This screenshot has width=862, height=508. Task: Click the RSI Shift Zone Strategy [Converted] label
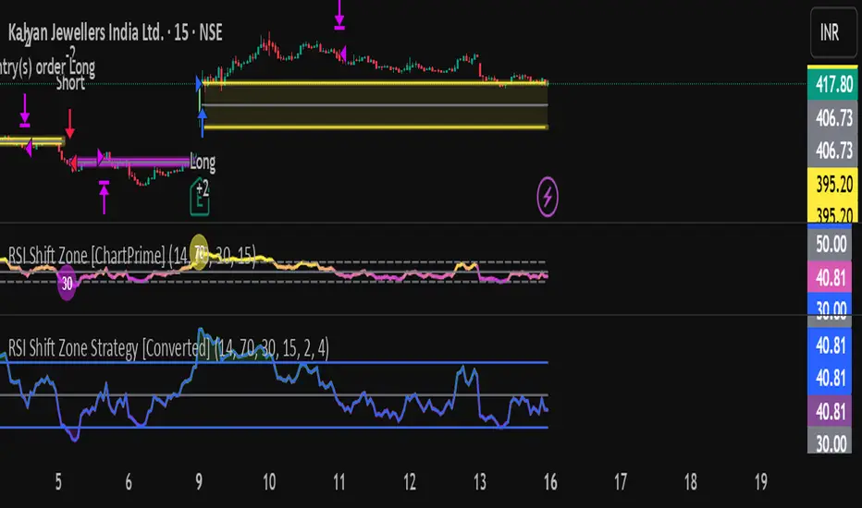(x=168, y=348)
